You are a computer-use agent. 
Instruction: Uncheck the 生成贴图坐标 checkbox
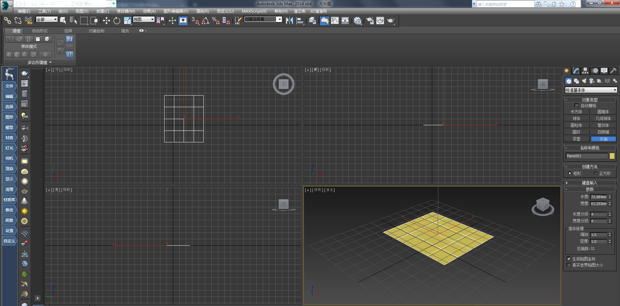(569, 259)
